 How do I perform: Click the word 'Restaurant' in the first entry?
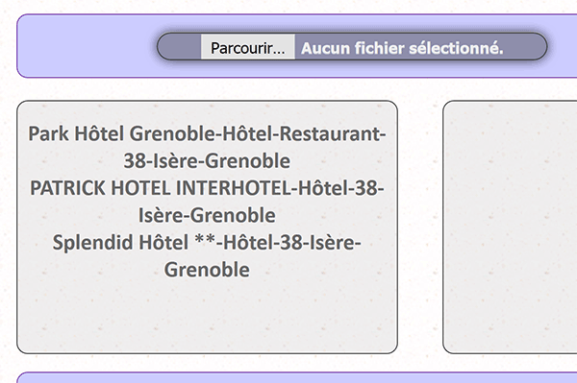coord(330,133)
